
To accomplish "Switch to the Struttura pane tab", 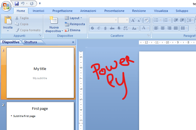I will [31, 42].
